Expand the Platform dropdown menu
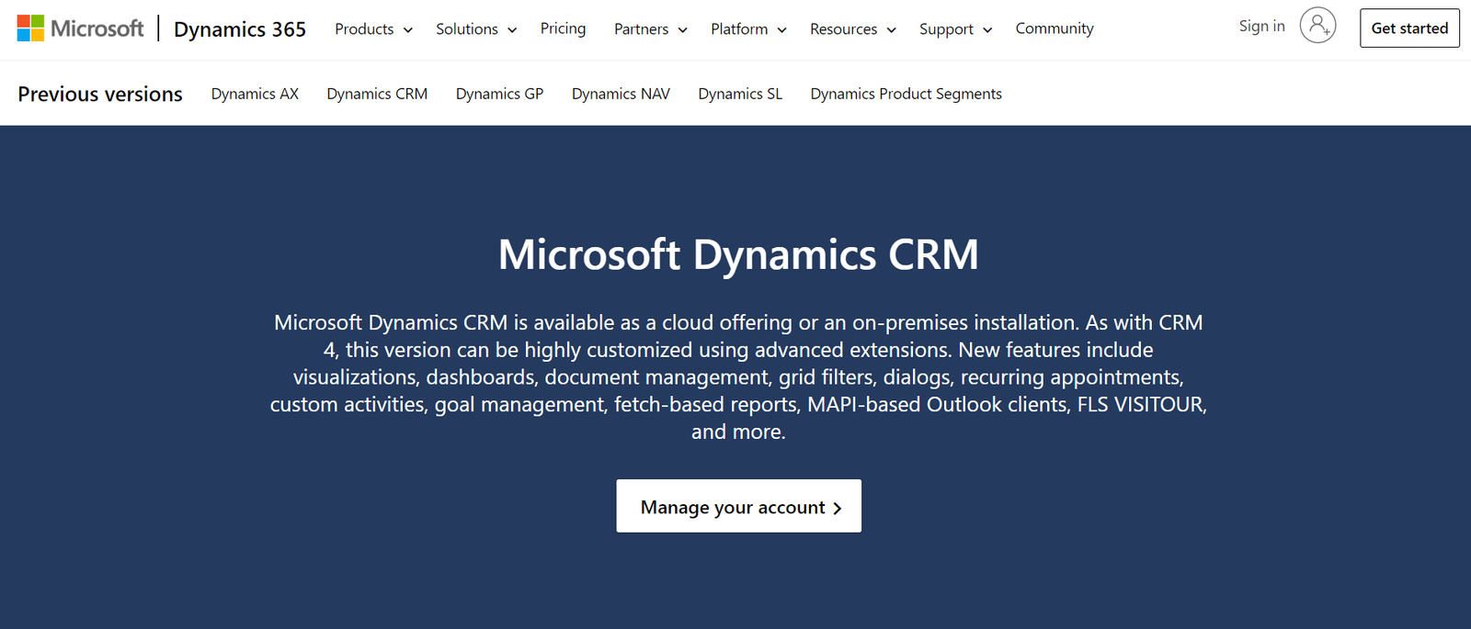This screenshot has width=1471, height=629. point(748,29)
